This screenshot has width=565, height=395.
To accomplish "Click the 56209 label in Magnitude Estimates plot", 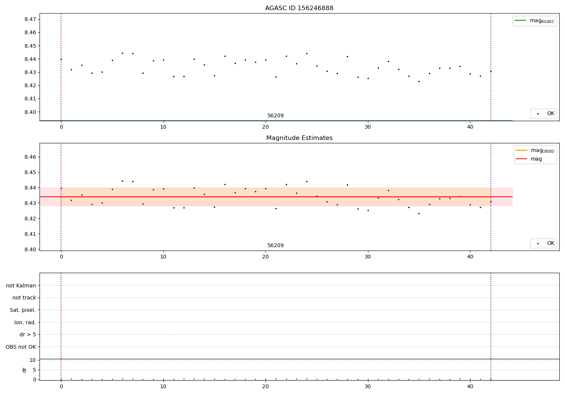I will pyautogui.click(x=275, y=246).
